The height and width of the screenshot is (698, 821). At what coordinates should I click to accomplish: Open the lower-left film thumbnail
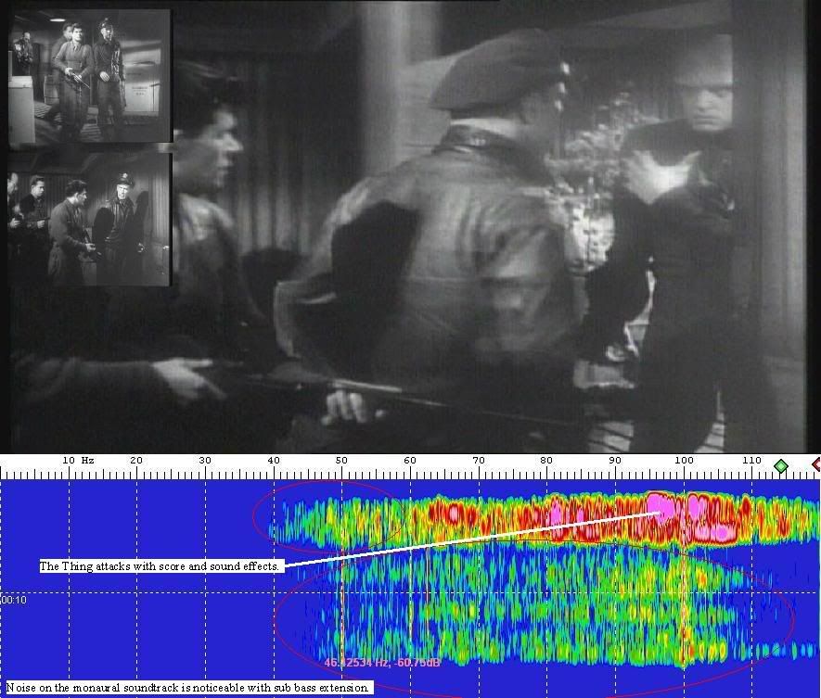point(89,220)
